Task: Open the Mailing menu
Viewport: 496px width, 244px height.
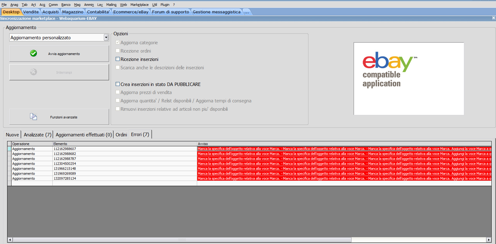Action: pos(111,5)
